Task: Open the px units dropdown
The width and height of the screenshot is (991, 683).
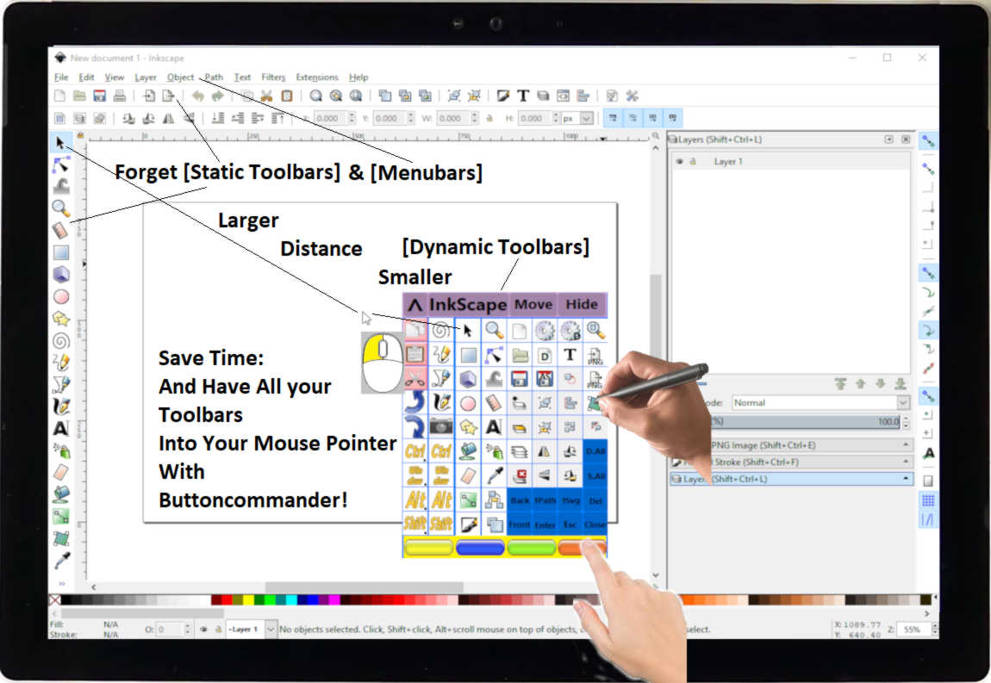Action: point(586,118)
